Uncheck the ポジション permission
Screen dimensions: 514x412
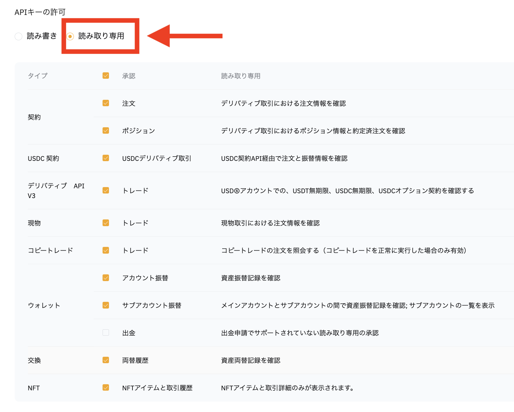point(106,131)
